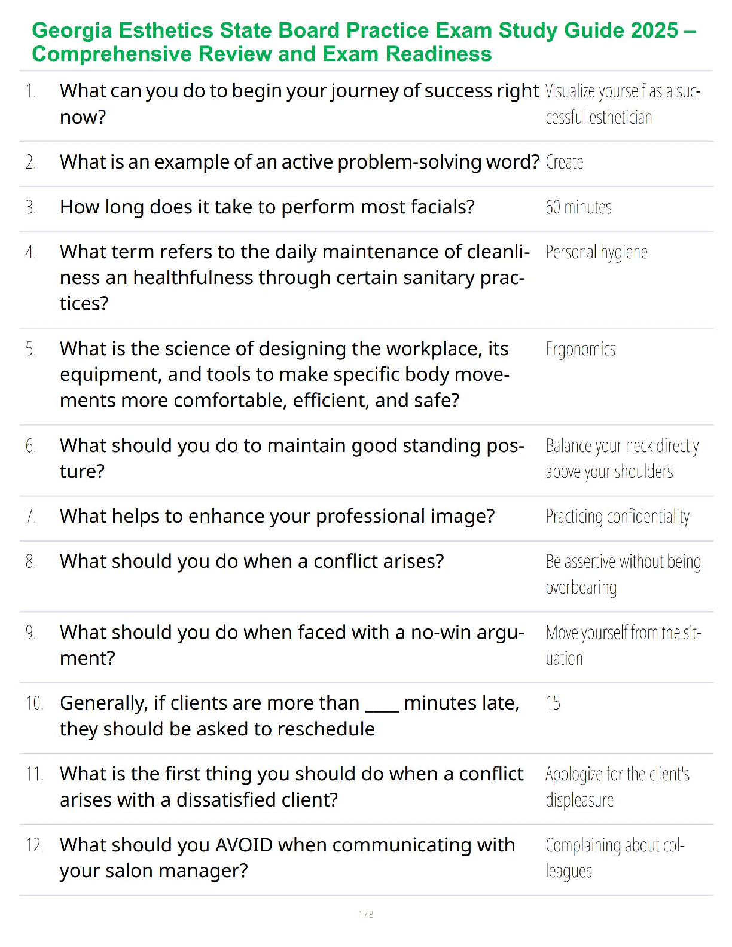
Task: Click the question about designing the workplace
Action: pyautogui.click(x=284, y=374)
